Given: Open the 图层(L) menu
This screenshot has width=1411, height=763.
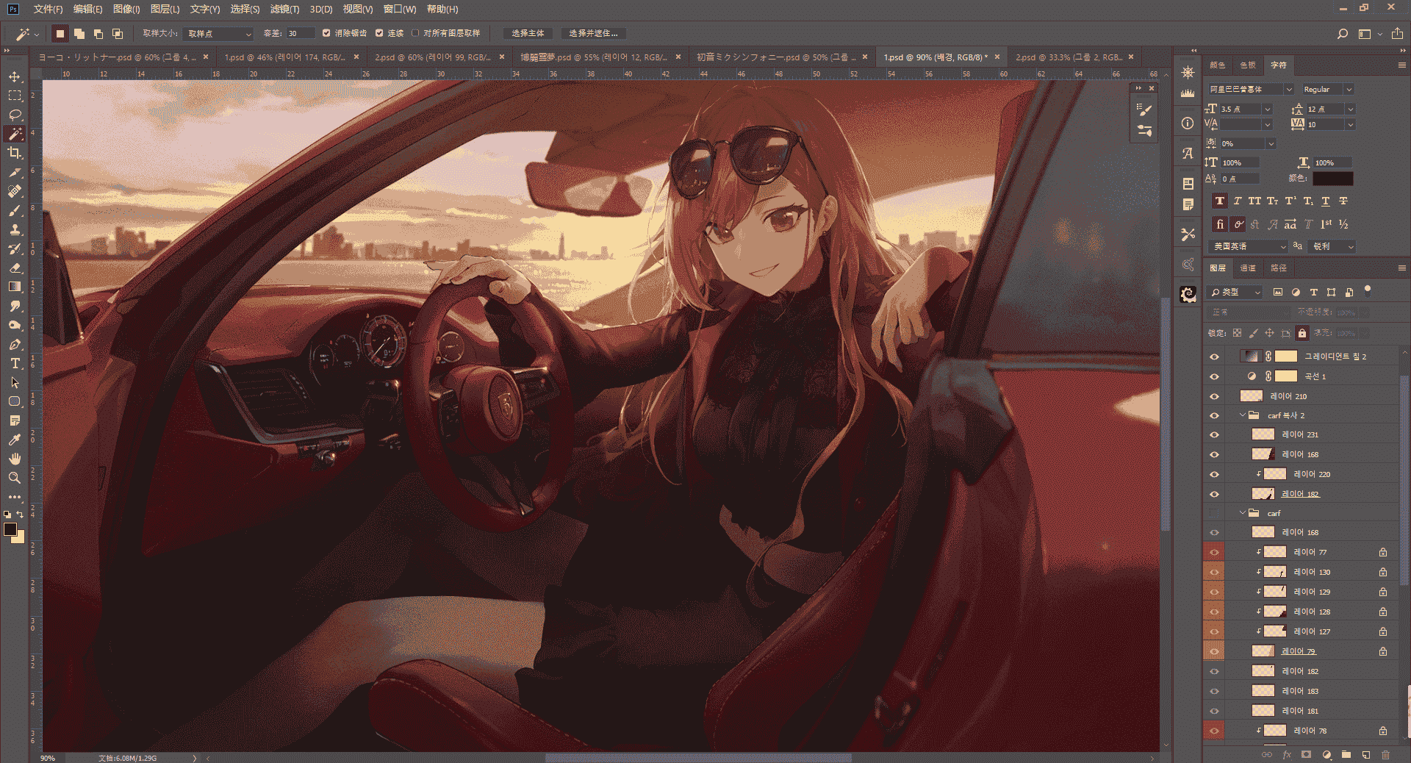Looking at the screenshot, I should pyautogui.click(x=165, y=9).
